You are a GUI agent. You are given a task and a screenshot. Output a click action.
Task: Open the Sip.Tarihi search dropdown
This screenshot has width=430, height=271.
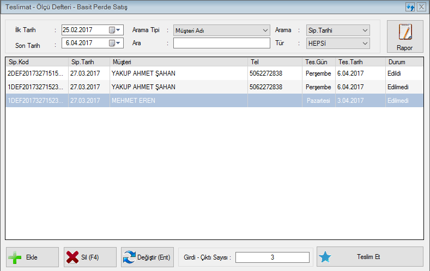point(365,30)
